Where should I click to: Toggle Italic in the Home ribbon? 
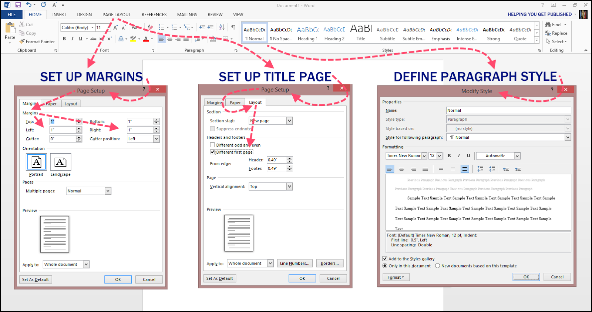73,38
